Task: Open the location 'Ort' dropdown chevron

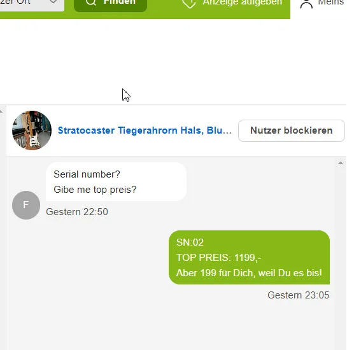Action: [x=53, y=2]
